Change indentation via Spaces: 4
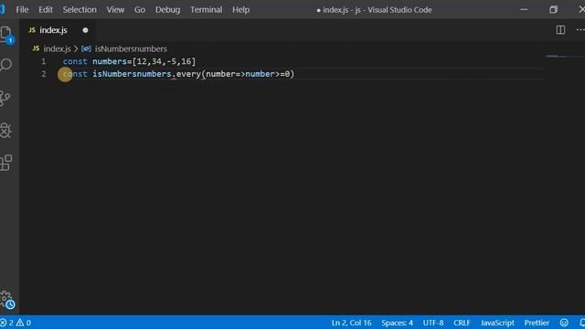585x329 pixels. pyautogui.click(x=397, y=323)
